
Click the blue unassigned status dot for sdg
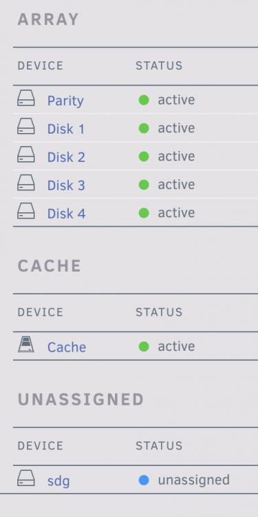(x=144, y=480)
